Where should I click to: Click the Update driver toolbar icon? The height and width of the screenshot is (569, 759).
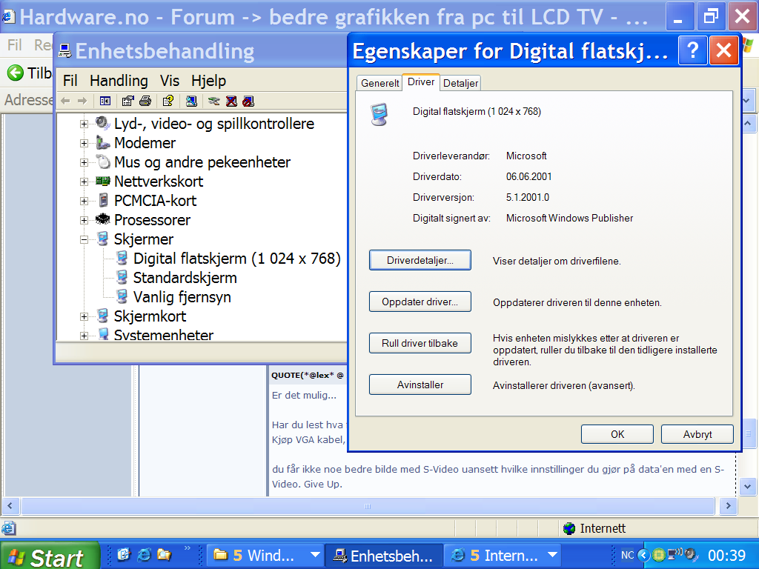[213, 101]
